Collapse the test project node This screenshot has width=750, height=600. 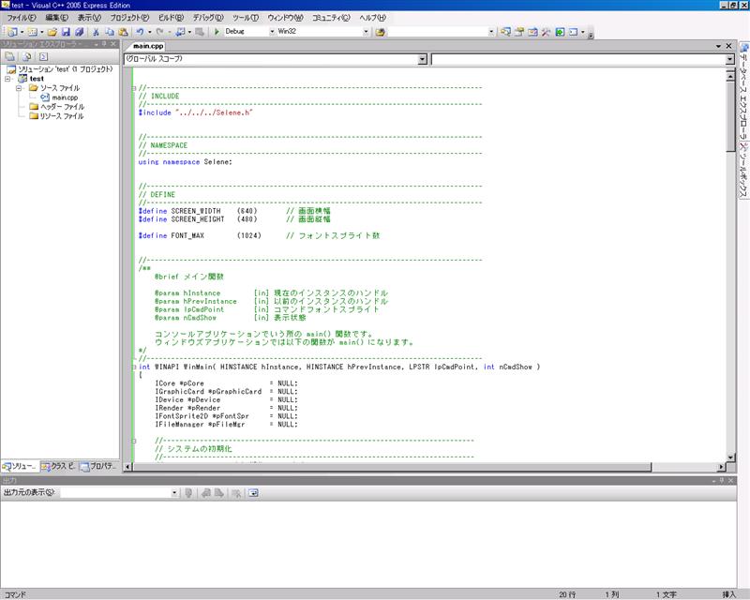pos(7,79)
